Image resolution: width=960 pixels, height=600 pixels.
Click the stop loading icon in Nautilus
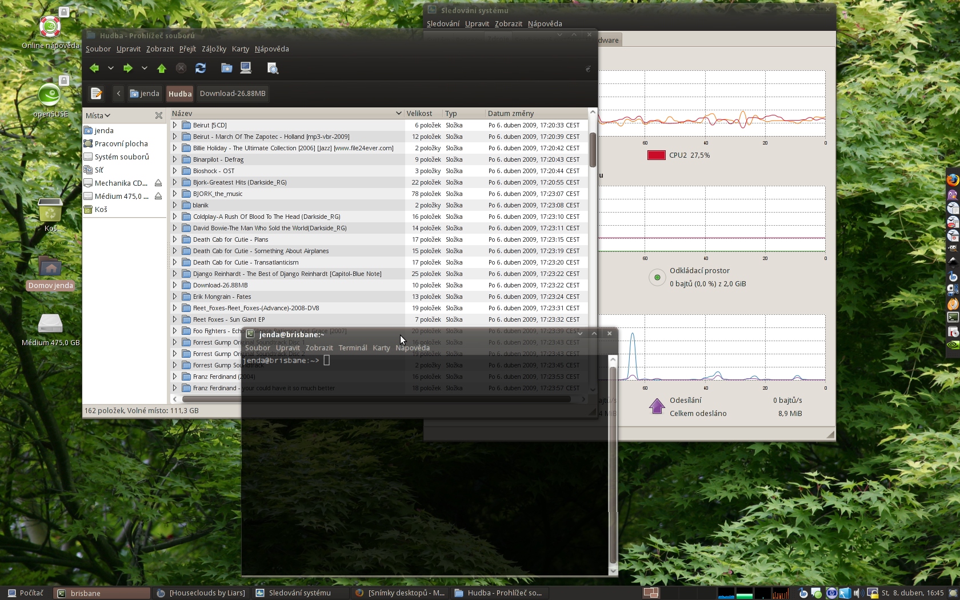pyautogui.click(x=181, y=68)
